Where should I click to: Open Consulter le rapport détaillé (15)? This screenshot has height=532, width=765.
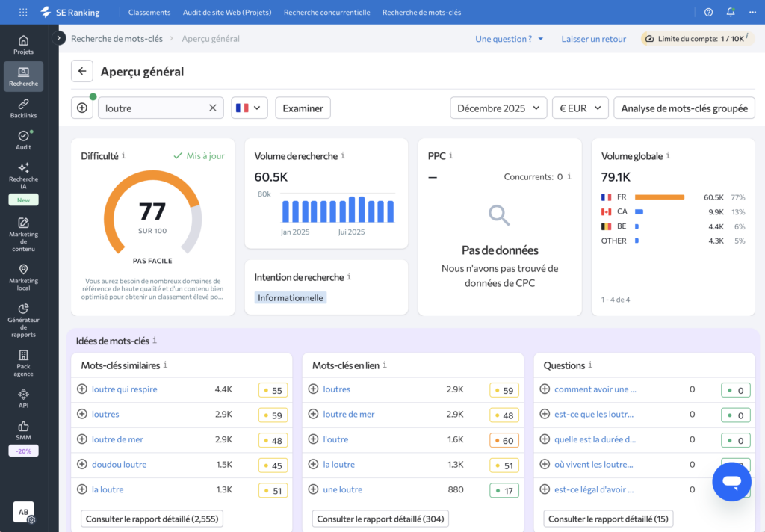[608, 519]
